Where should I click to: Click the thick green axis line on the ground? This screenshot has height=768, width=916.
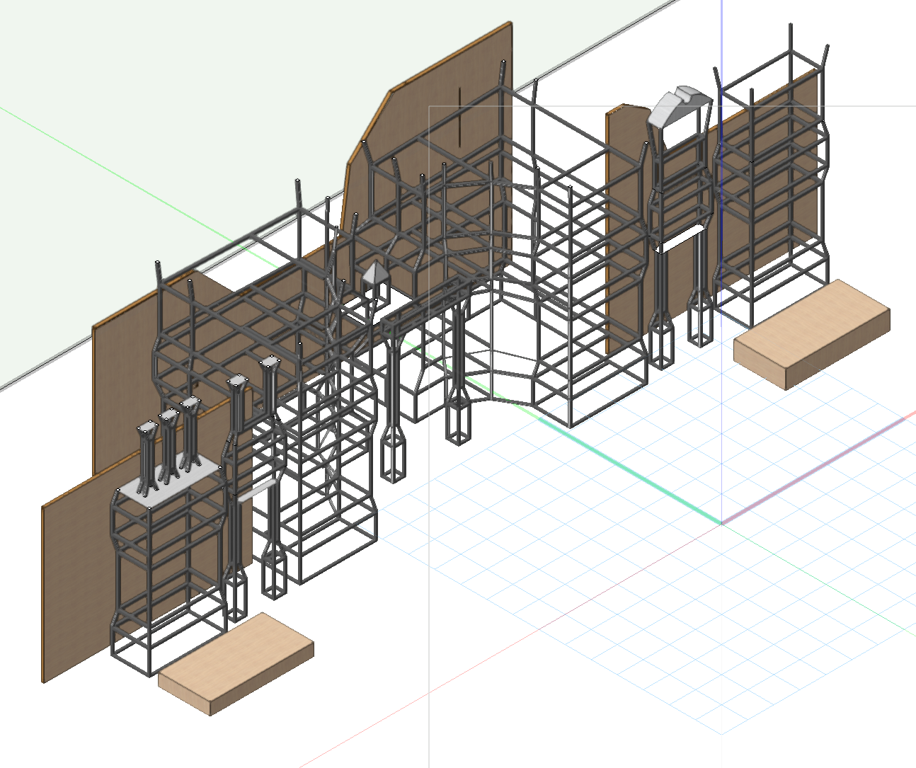[630, 471]
